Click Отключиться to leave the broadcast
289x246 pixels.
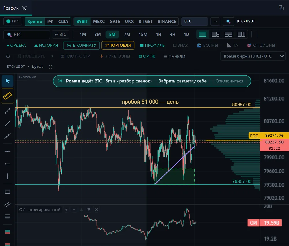tap(229, 81)
